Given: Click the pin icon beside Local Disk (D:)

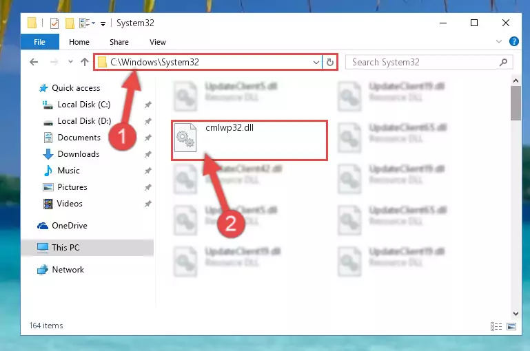Looking at the screenshot, I should click(x=147, y=121).
